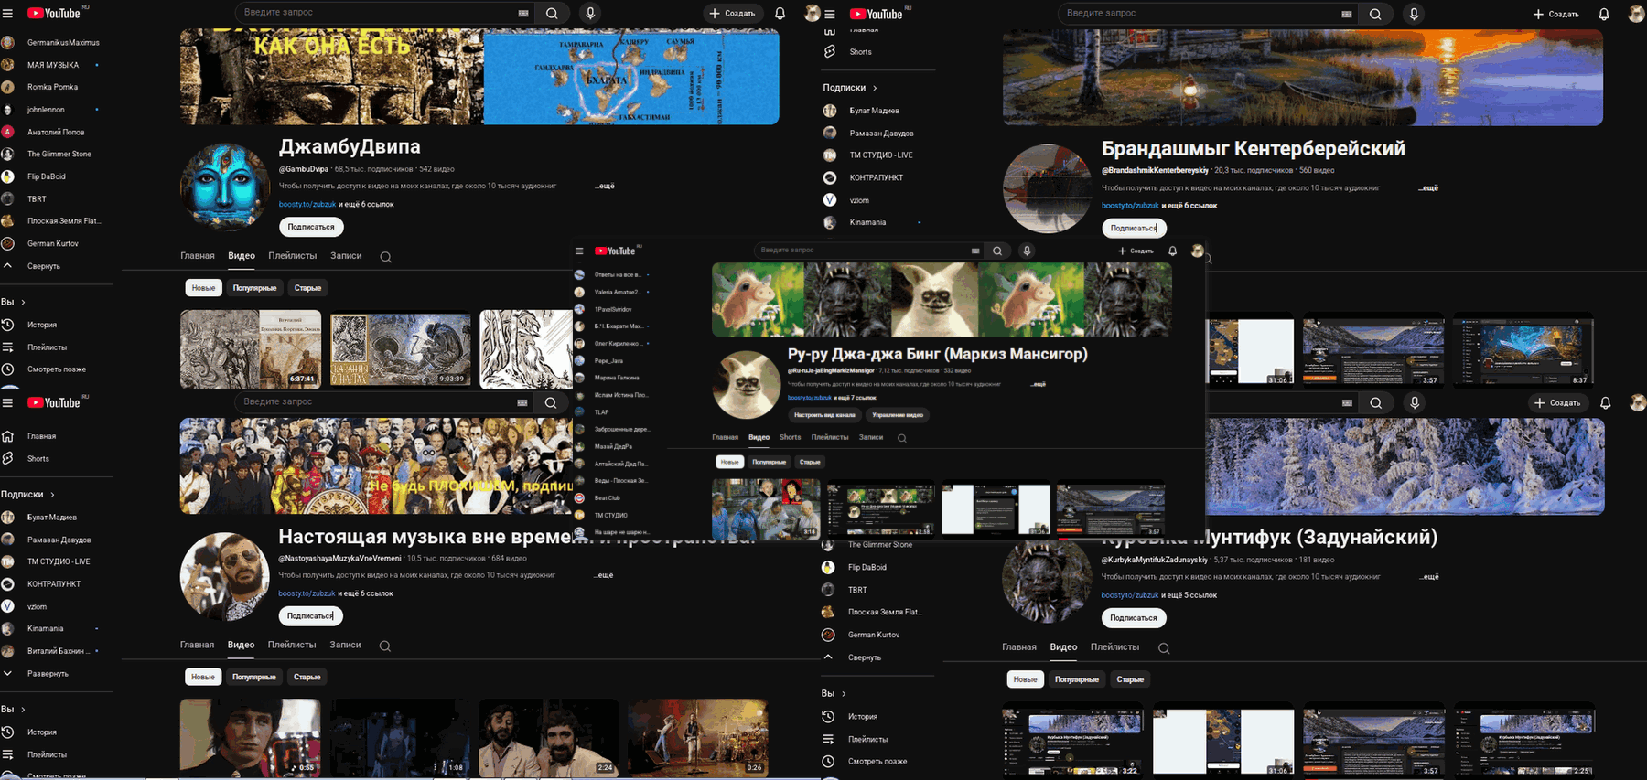This screenshot has width=1647, height=780.
Task: Collapse subscriptions with Свернуть in Курбыка Мунтифук window
Action: [865, 657]
